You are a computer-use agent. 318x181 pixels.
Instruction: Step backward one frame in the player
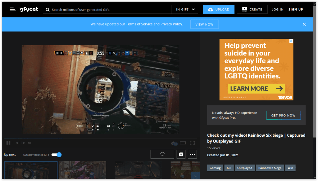click(17, 143)
